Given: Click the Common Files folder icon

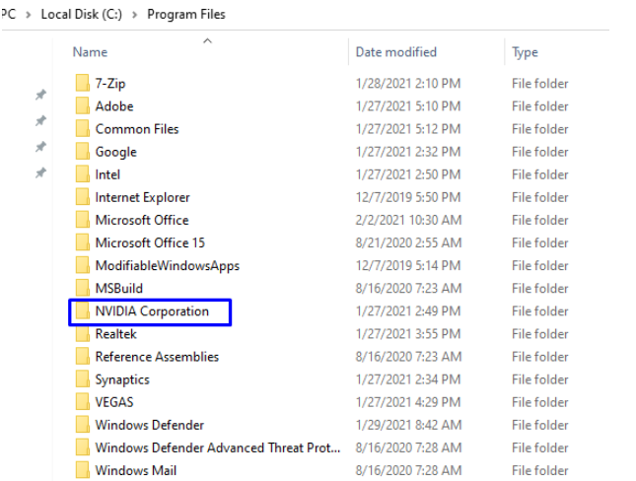Looking at the screenshot, I should [83, 128].
